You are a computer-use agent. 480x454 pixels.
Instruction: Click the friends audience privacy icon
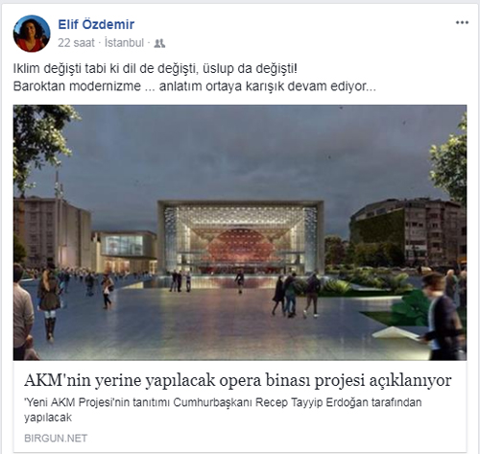(x=159, y=43)
